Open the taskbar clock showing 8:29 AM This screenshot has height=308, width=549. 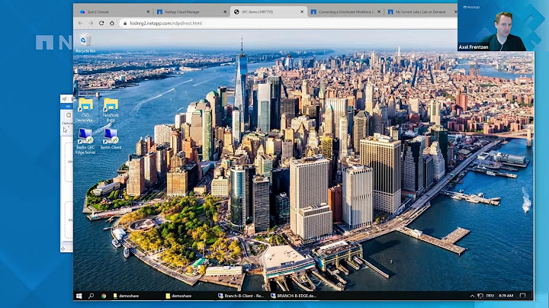(x=506, y=296)
